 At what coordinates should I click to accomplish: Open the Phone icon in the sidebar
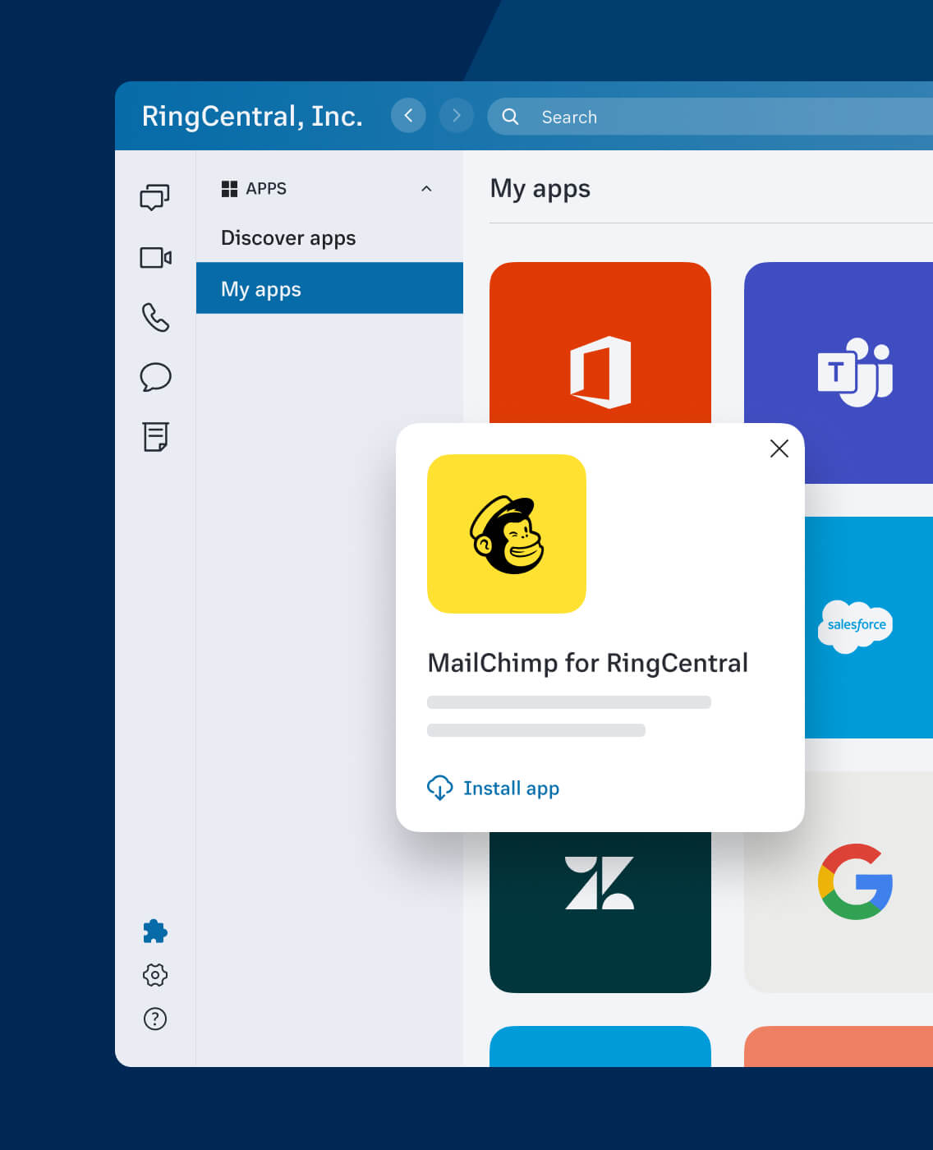154,319
